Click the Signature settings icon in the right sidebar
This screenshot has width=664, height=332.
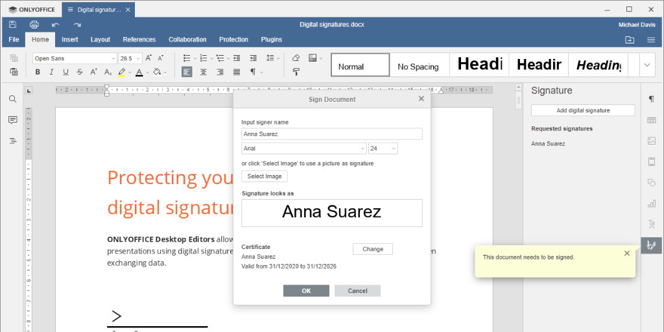[x=651, y=245]
